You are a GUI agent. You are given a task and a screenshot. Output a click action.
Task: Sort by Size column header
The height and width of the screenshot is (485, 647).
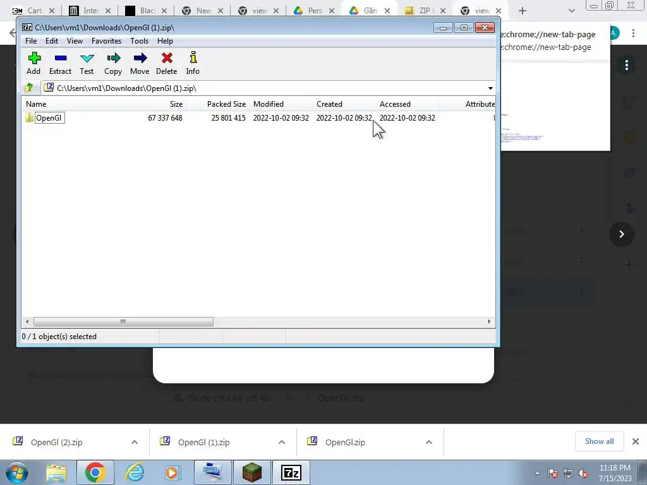point(154,104)
